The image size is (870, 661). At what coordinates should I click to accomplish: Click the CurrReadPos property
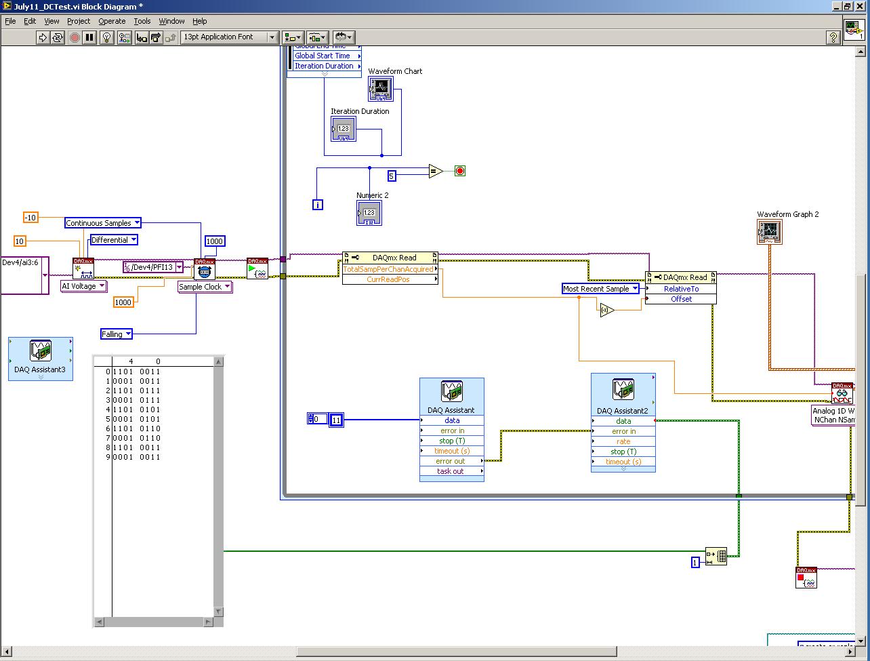tap(388, 279)
